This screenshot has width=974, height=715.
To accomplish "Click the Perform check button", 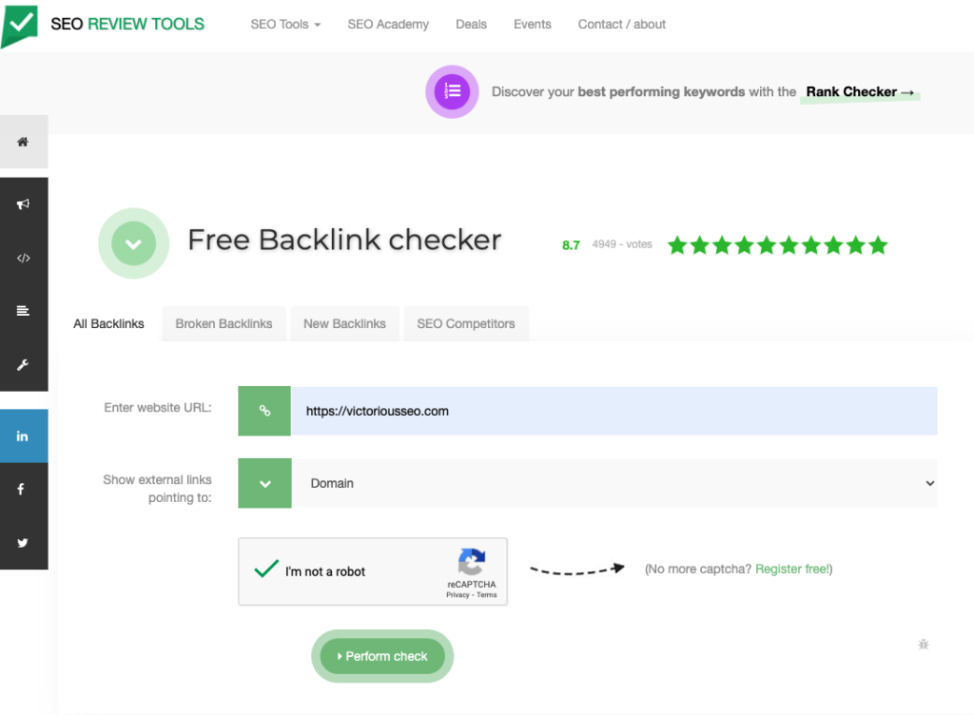I will pos(382,656).
